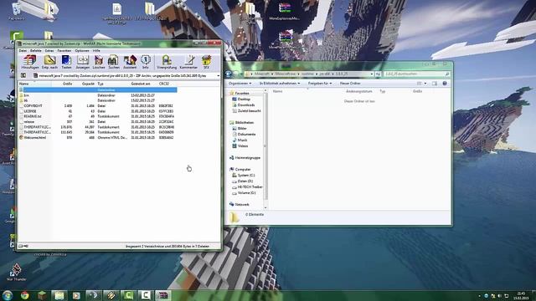Open the view options dropdown arrow in Explorer
Viewport: 536px width, 301px height.
(x=425, y=84)
